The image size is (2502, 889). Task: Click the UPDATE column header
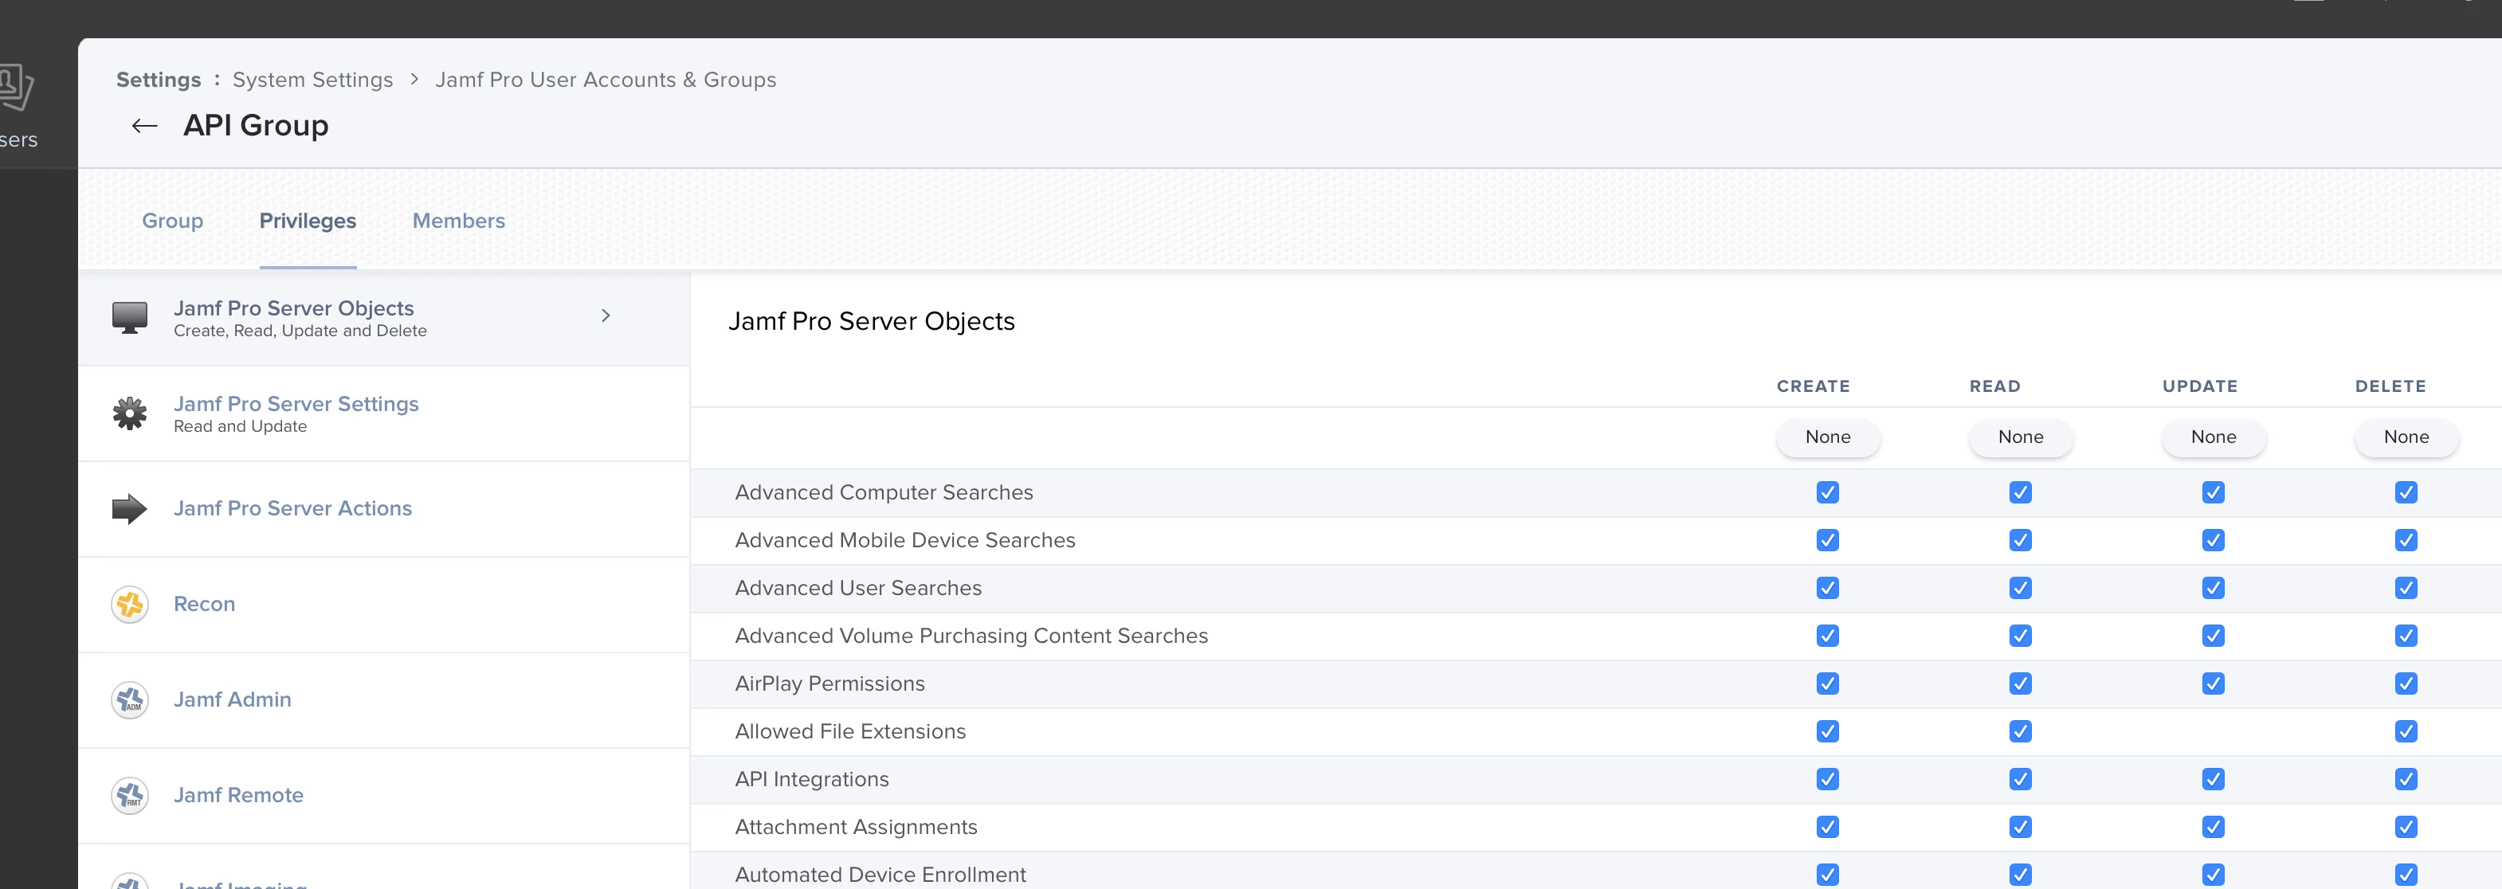[2200, 386]
